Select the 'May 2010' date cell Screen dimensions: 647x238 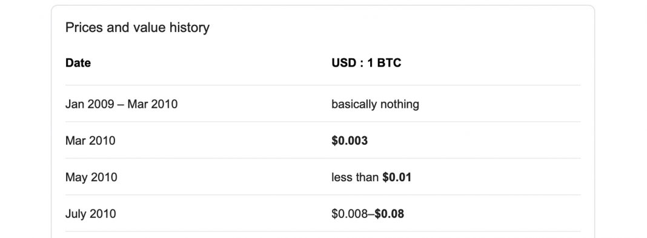[x=91, y=177]
